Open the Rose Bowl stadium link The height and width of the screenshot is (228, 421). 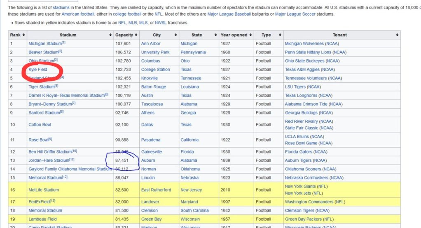(38, 140)
